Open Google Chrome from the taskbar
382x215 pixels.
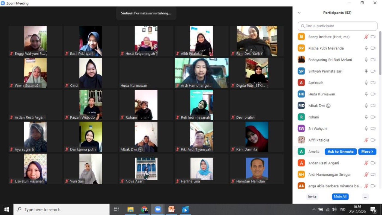point(144,210)
